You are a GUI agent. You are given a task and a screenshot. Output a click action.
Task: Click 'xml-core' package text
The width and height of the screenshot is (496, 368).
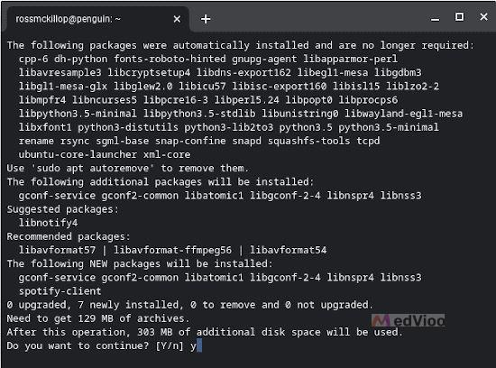click(x=167, y=154)
